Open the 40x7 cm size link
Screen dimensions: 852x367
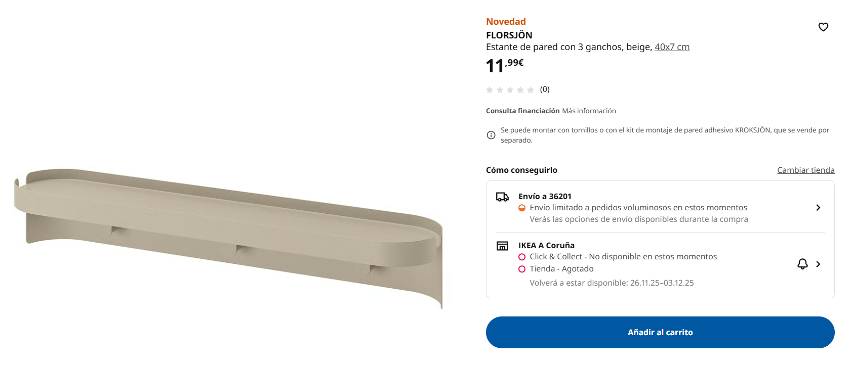click(672, 47)
